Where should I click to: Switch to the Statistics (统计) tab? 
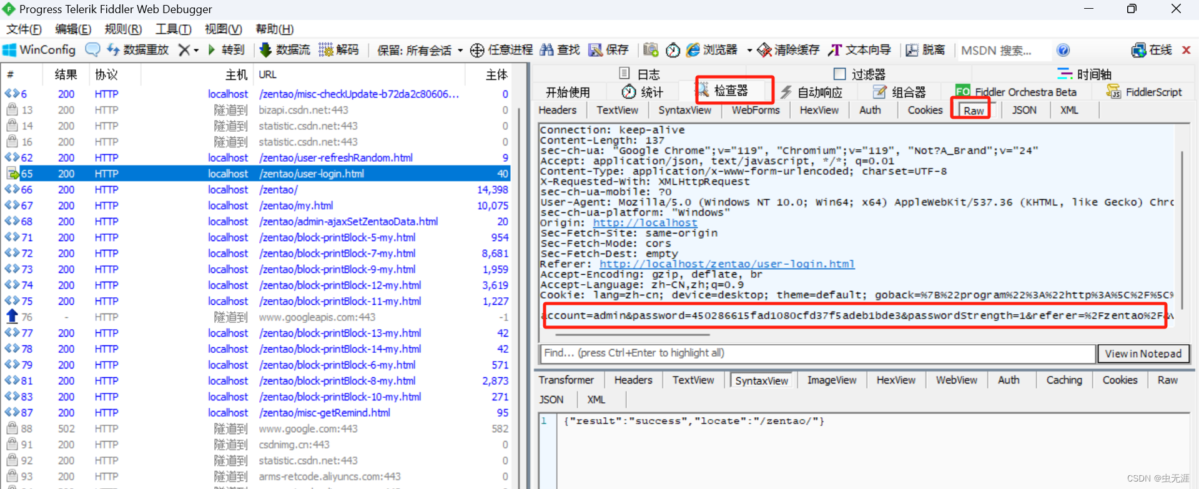(643, 92)
